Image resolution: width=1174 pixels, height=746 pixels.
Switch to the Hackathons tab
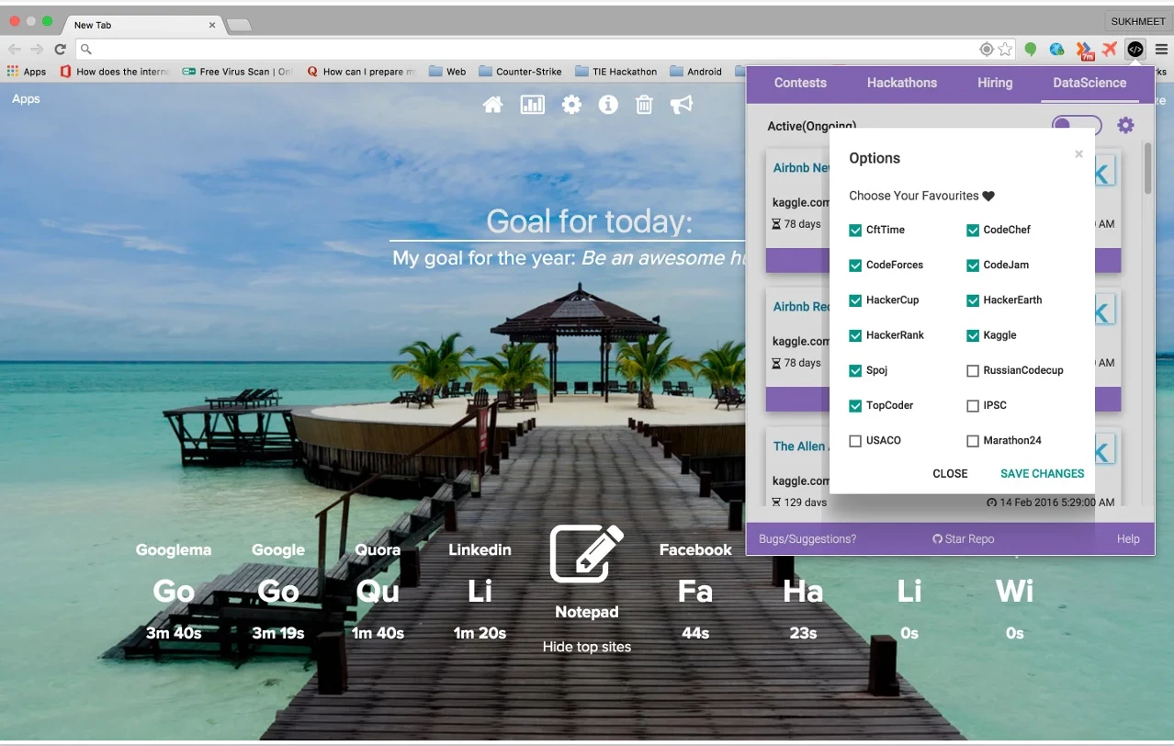[x=902, y=83]
